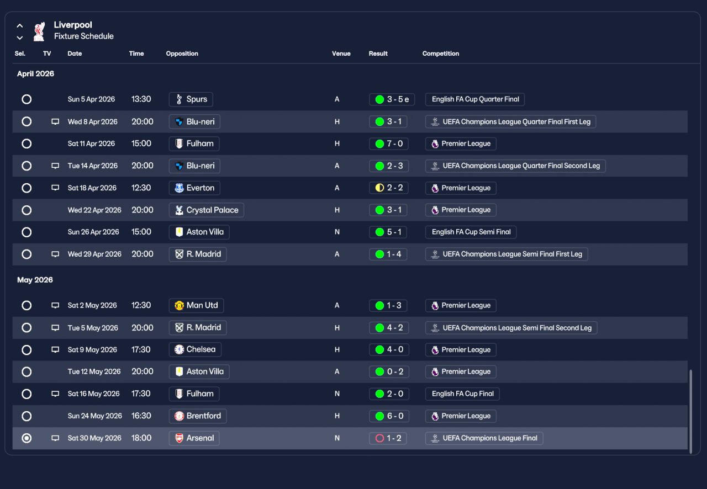Sort by the Competition column header

pos(441,54)
